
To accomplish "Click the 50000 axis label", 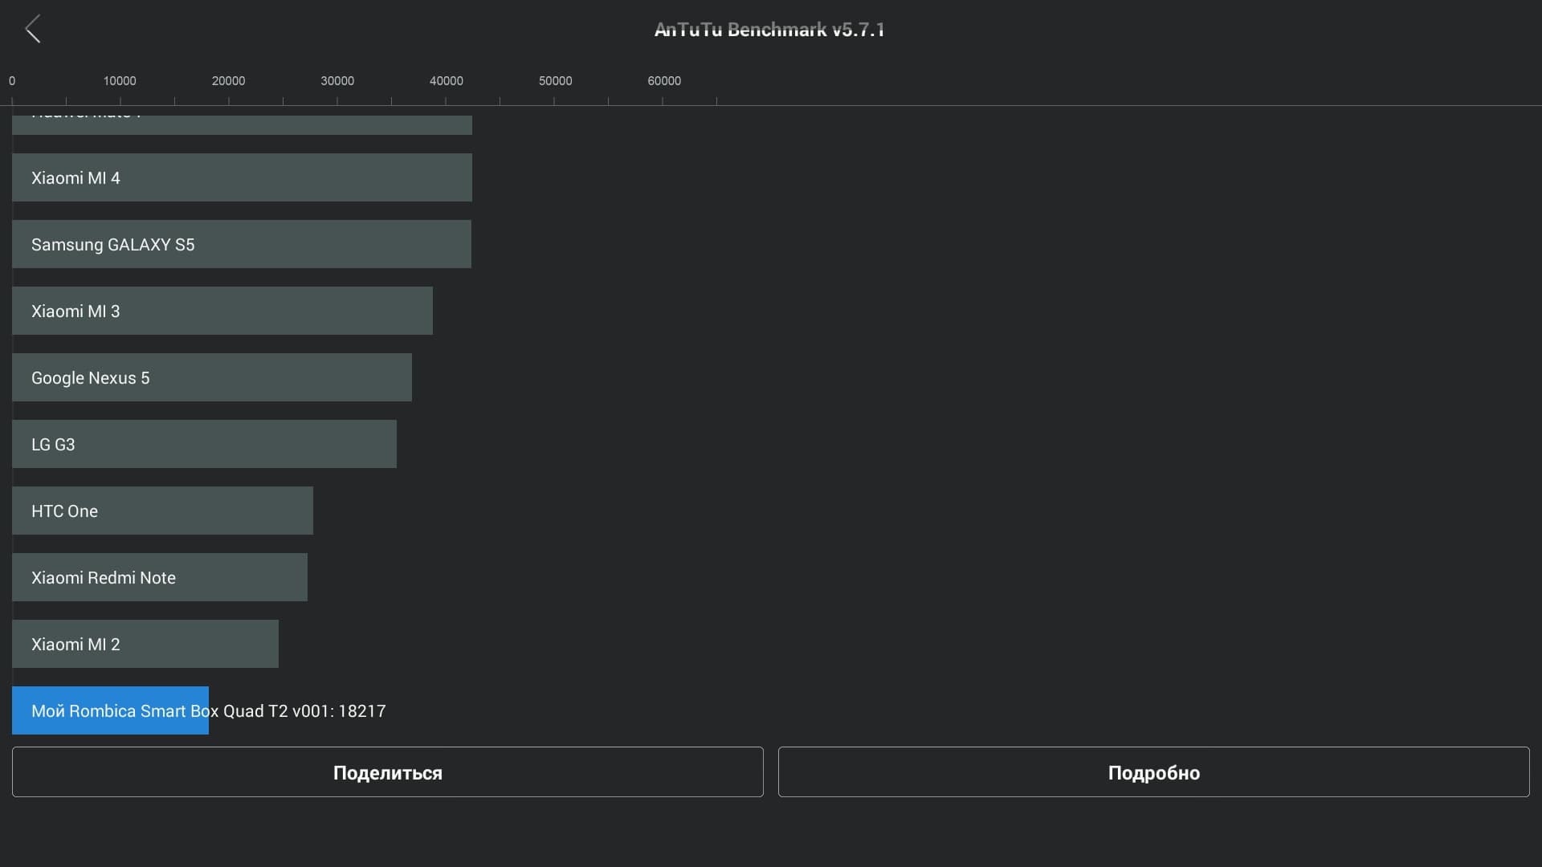I will coord(555,81).
